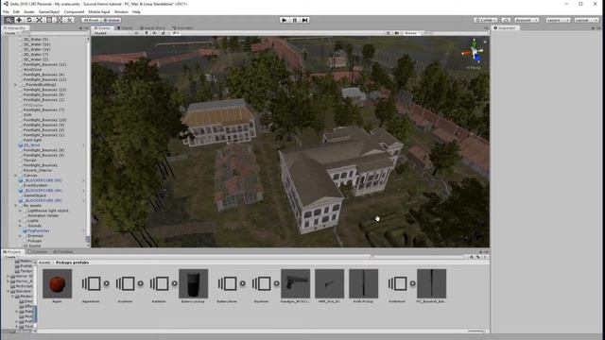Open the Shaded draw mode dropdown

[x=112, y=33]
